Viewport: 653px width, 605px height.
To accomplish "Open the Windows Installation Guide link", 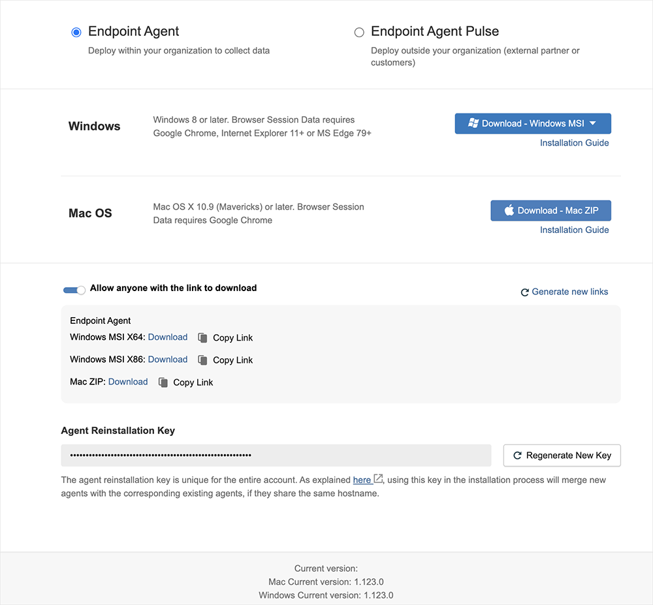I will point(574,143).
